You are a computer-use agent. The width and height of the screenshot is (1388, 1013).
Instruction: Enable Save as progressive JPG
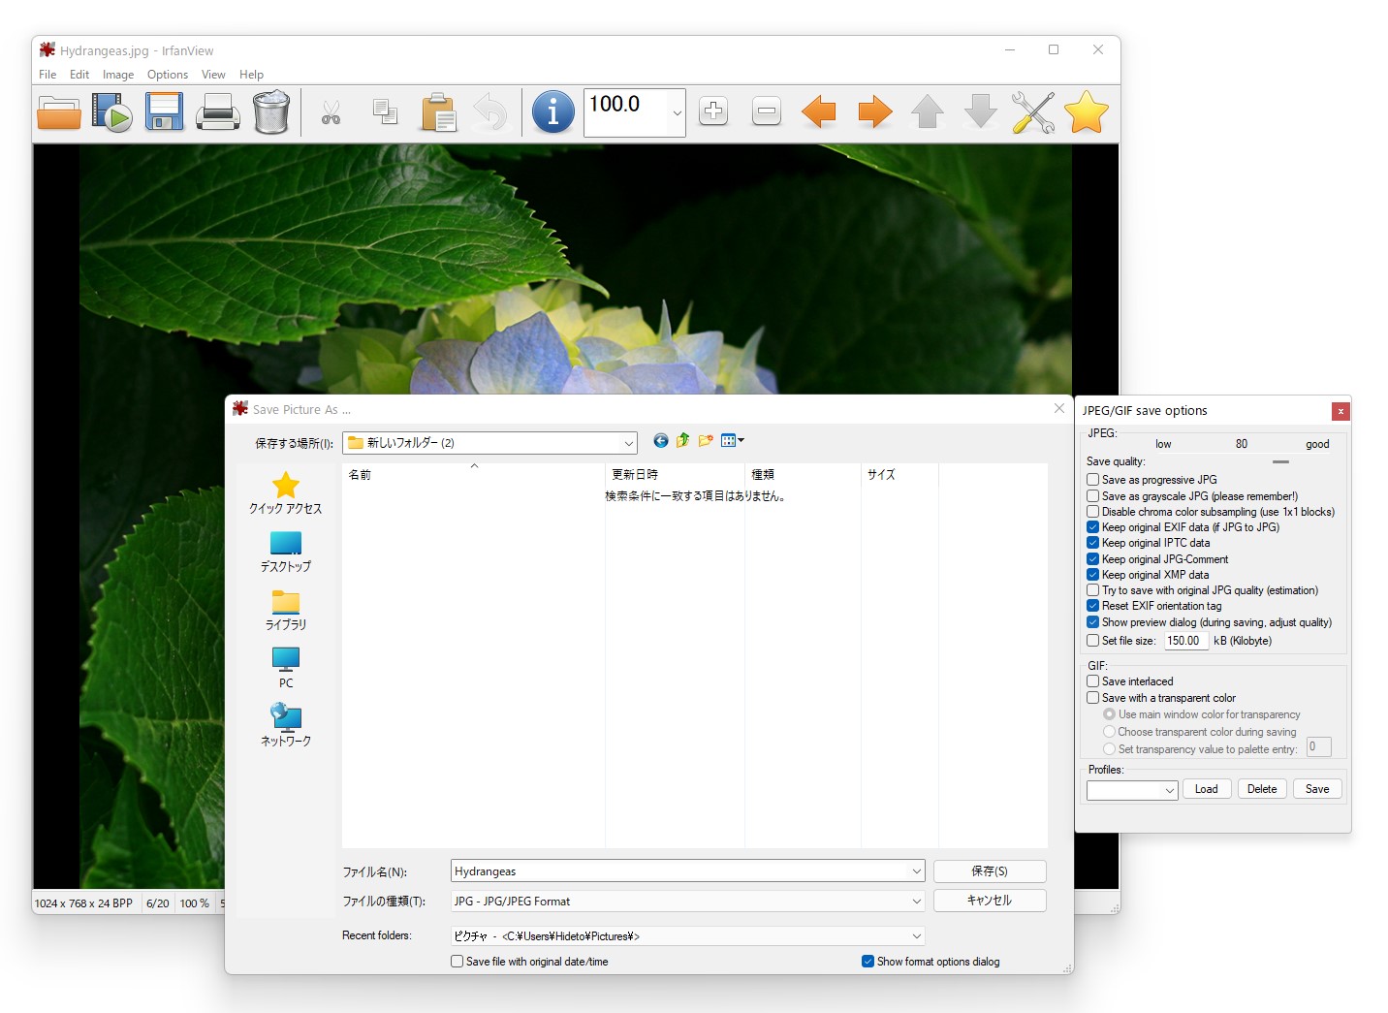coord(1092,480)
